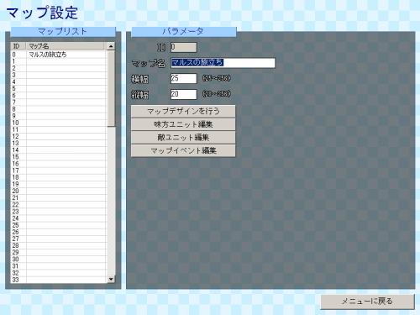Click the ID column header
Image resolution: width=420 pixels, height=315 pixels.
click(18, 46)
